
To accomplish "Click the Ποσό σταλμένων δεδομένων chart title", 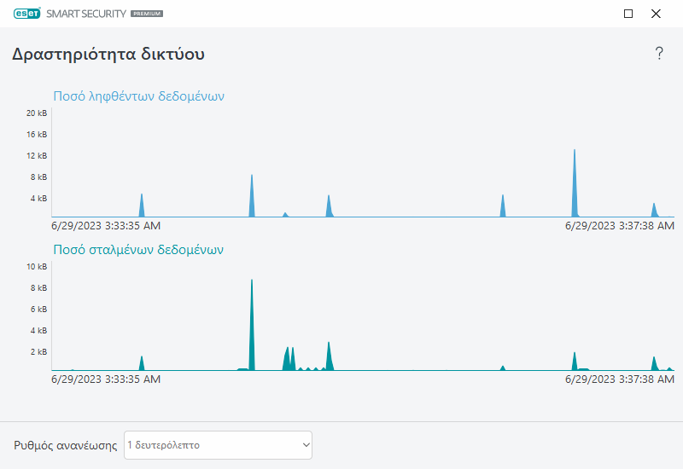I will (x=138, y=250).
